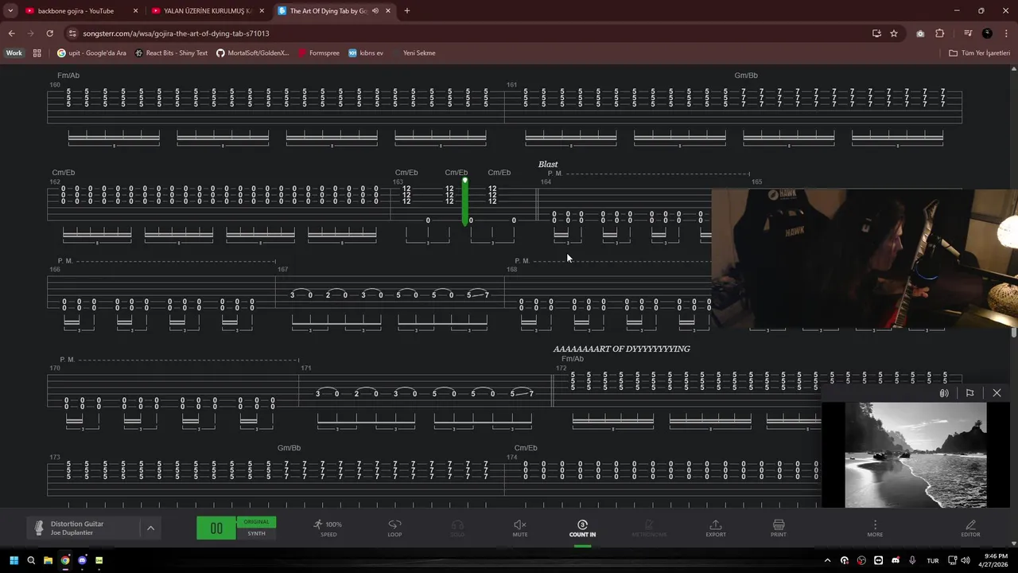
Task: Open File Explorer from the taskbar
Action: click(x=48, y=560)
